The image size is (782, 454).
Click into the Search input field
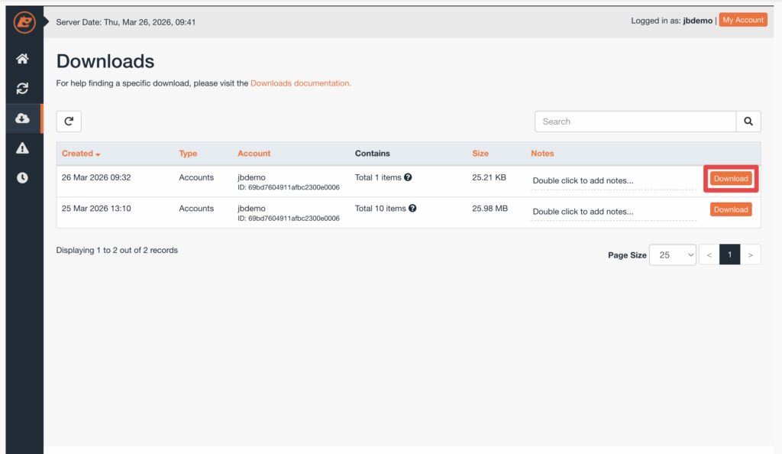point(635,122)
